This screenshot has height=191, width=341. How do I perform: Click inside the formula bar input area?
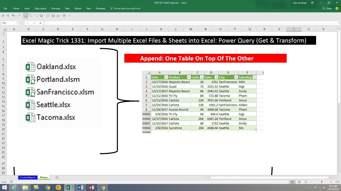(190, 23)
